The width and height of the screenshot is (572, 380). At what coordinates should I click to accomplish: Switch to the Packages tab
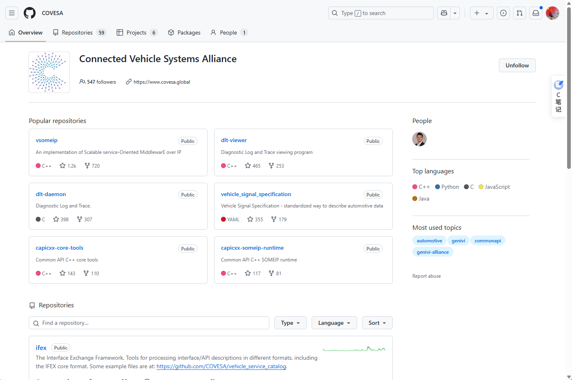(184, 32)
